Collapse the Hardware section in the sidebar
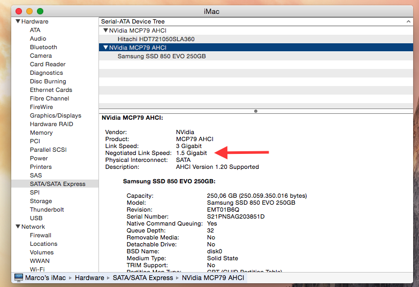The width and height of the screenshot is (419, 287). click(x=18, y=21)
